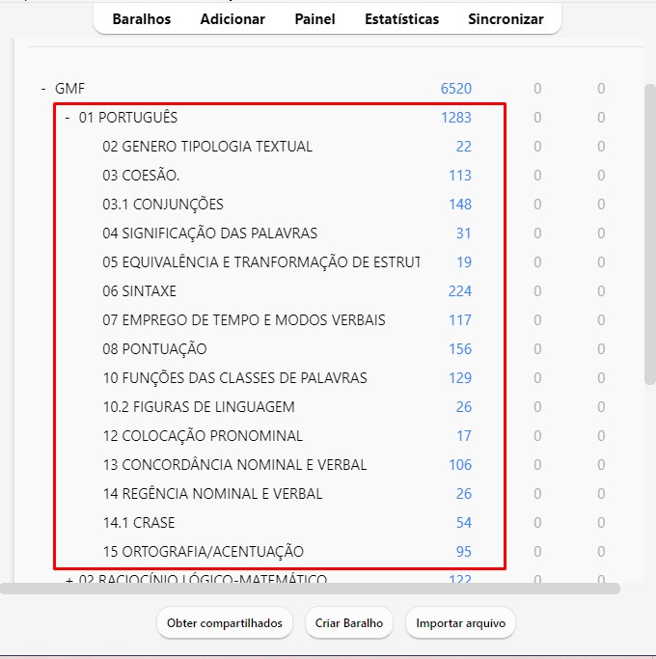Click the vertical scrollbar on the right
The image size is (656, 659).
pos(649,289)
